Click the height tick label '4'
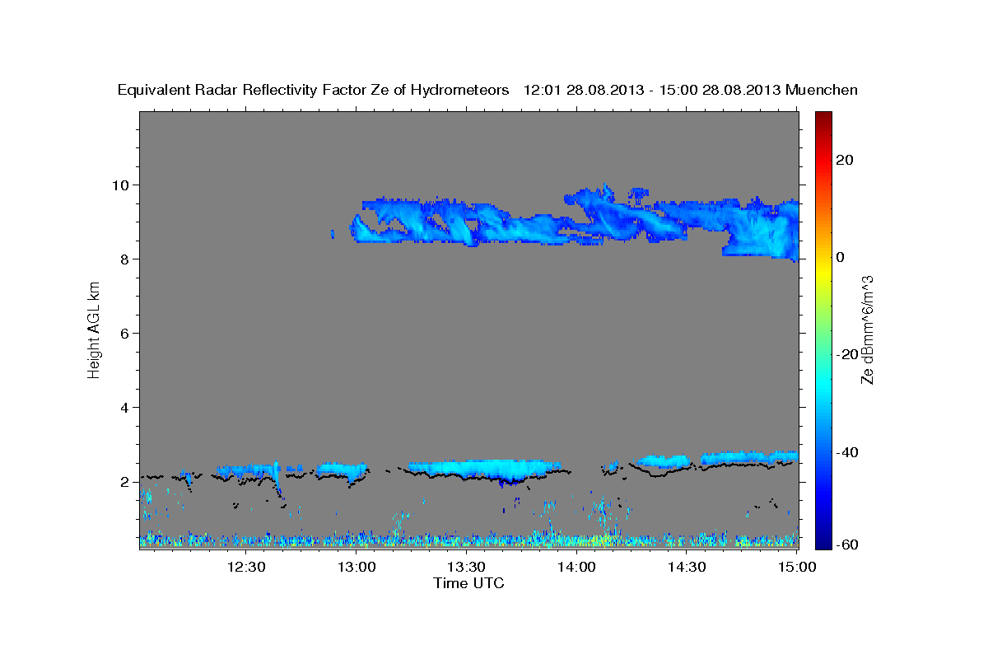The width and height of the screenshot is (988, 659). (125, 407)
